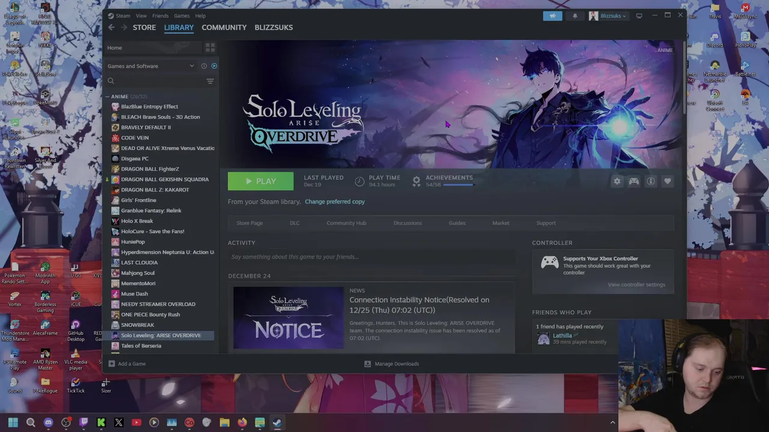Click the activity comment input field
769x432 pixels.
pos(371,257)
